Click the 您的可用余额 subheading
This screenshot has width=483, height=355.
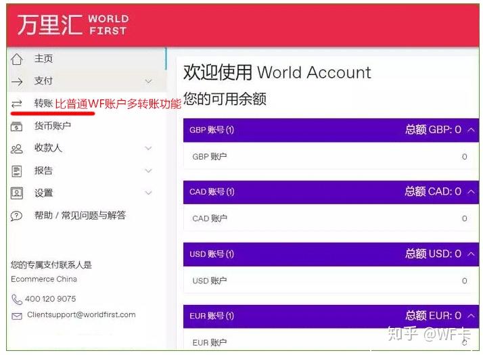225,99
